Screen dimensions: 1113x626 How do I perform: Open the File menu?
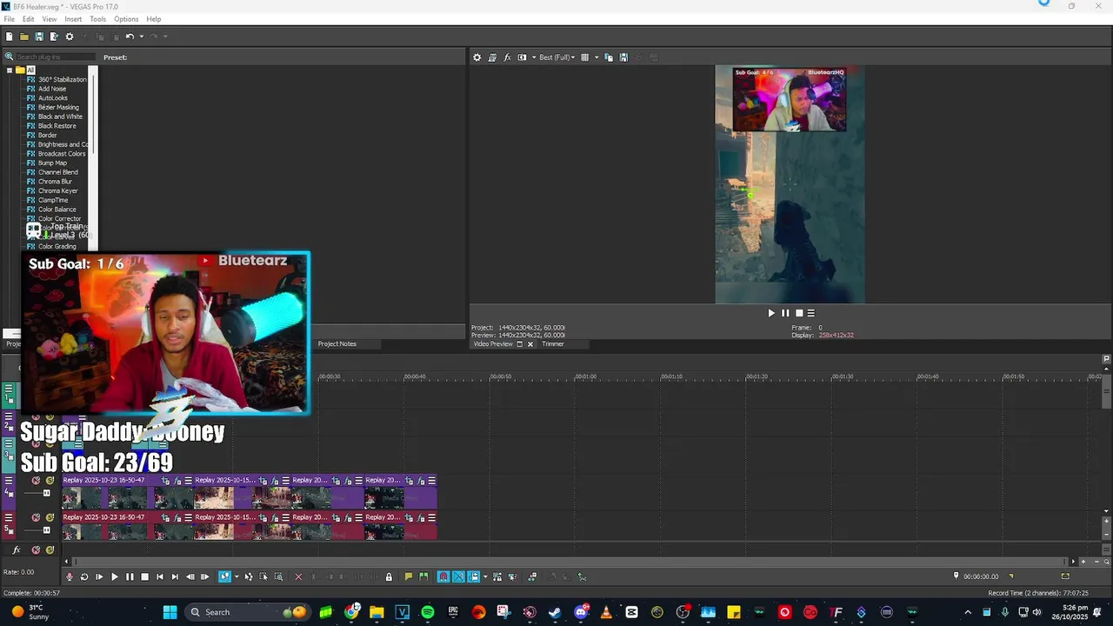(9, 19)
